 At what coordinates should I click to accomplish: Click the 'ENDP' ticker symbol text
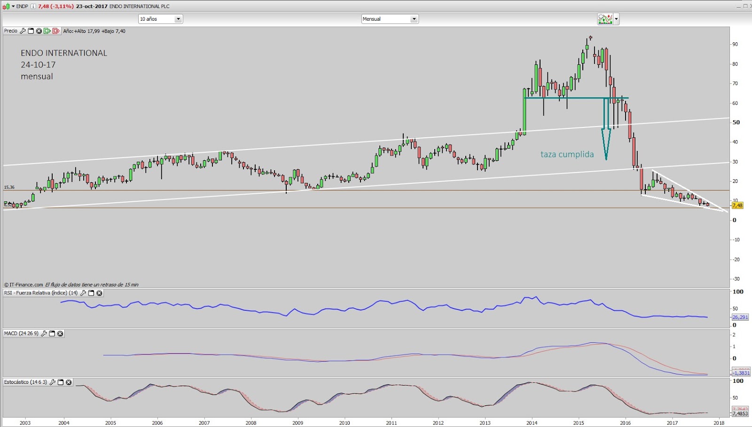[22, 6]
